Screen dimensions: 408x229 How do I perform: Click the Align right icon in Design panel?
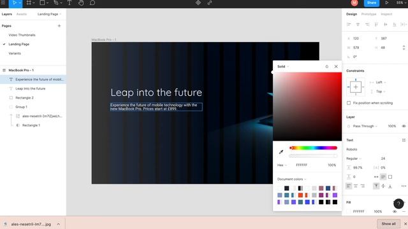click(x=367, y=24)
